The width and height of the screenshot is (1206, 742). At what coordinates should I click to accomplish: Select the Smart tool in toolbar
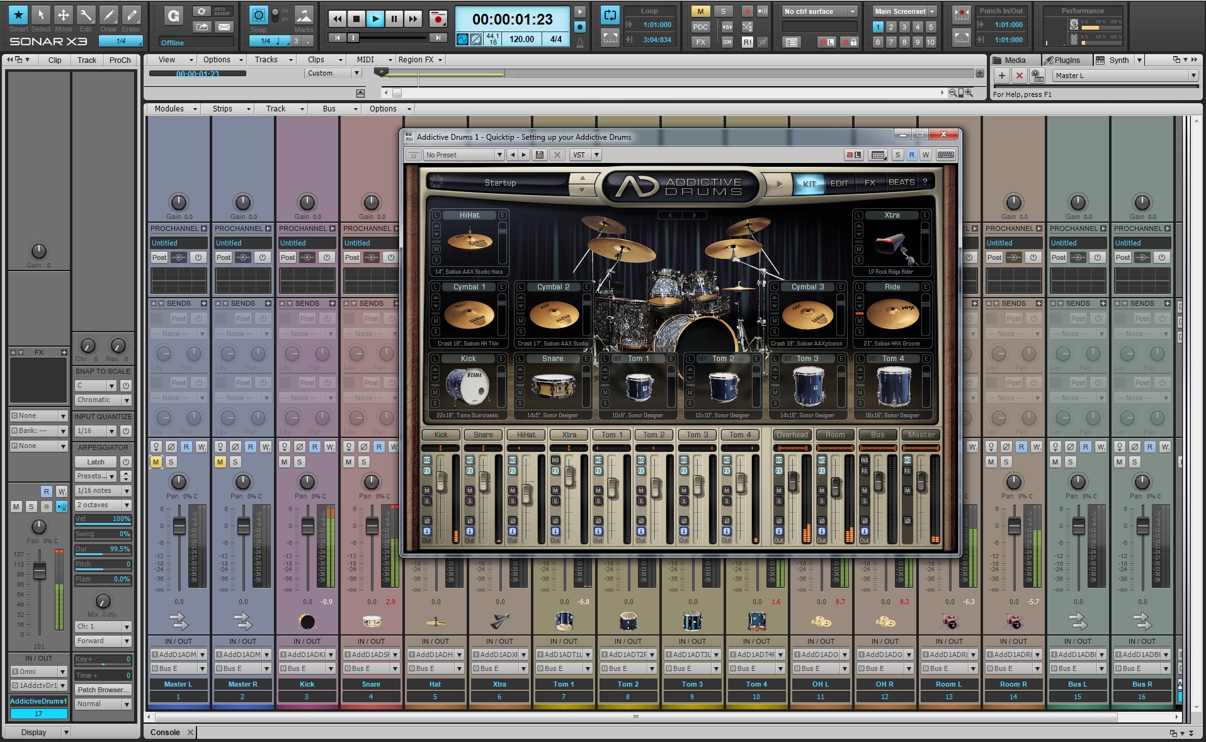[x=18, y=15]
